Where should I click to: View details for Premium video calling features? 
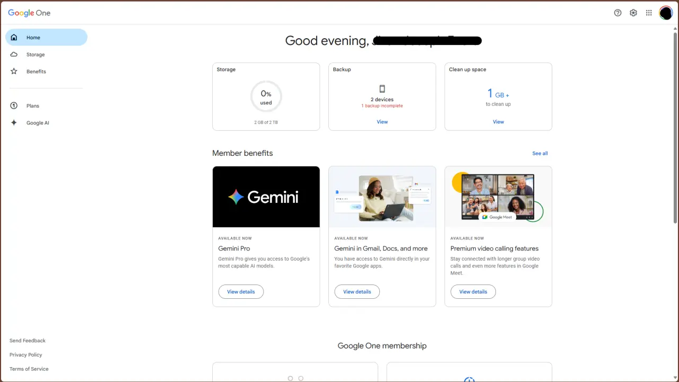473,292
